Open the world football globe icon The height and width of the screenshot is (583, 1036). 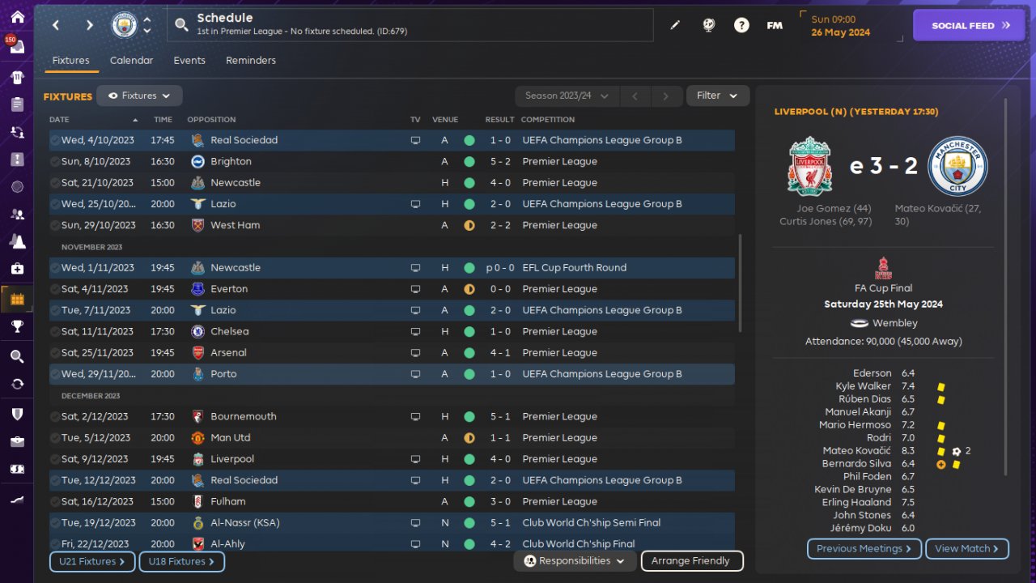708,25
